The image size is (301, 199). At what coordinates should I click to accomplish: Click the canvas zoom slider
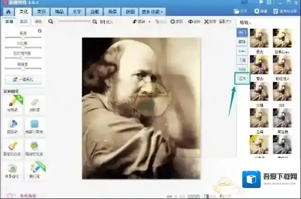tap(74, 21)
